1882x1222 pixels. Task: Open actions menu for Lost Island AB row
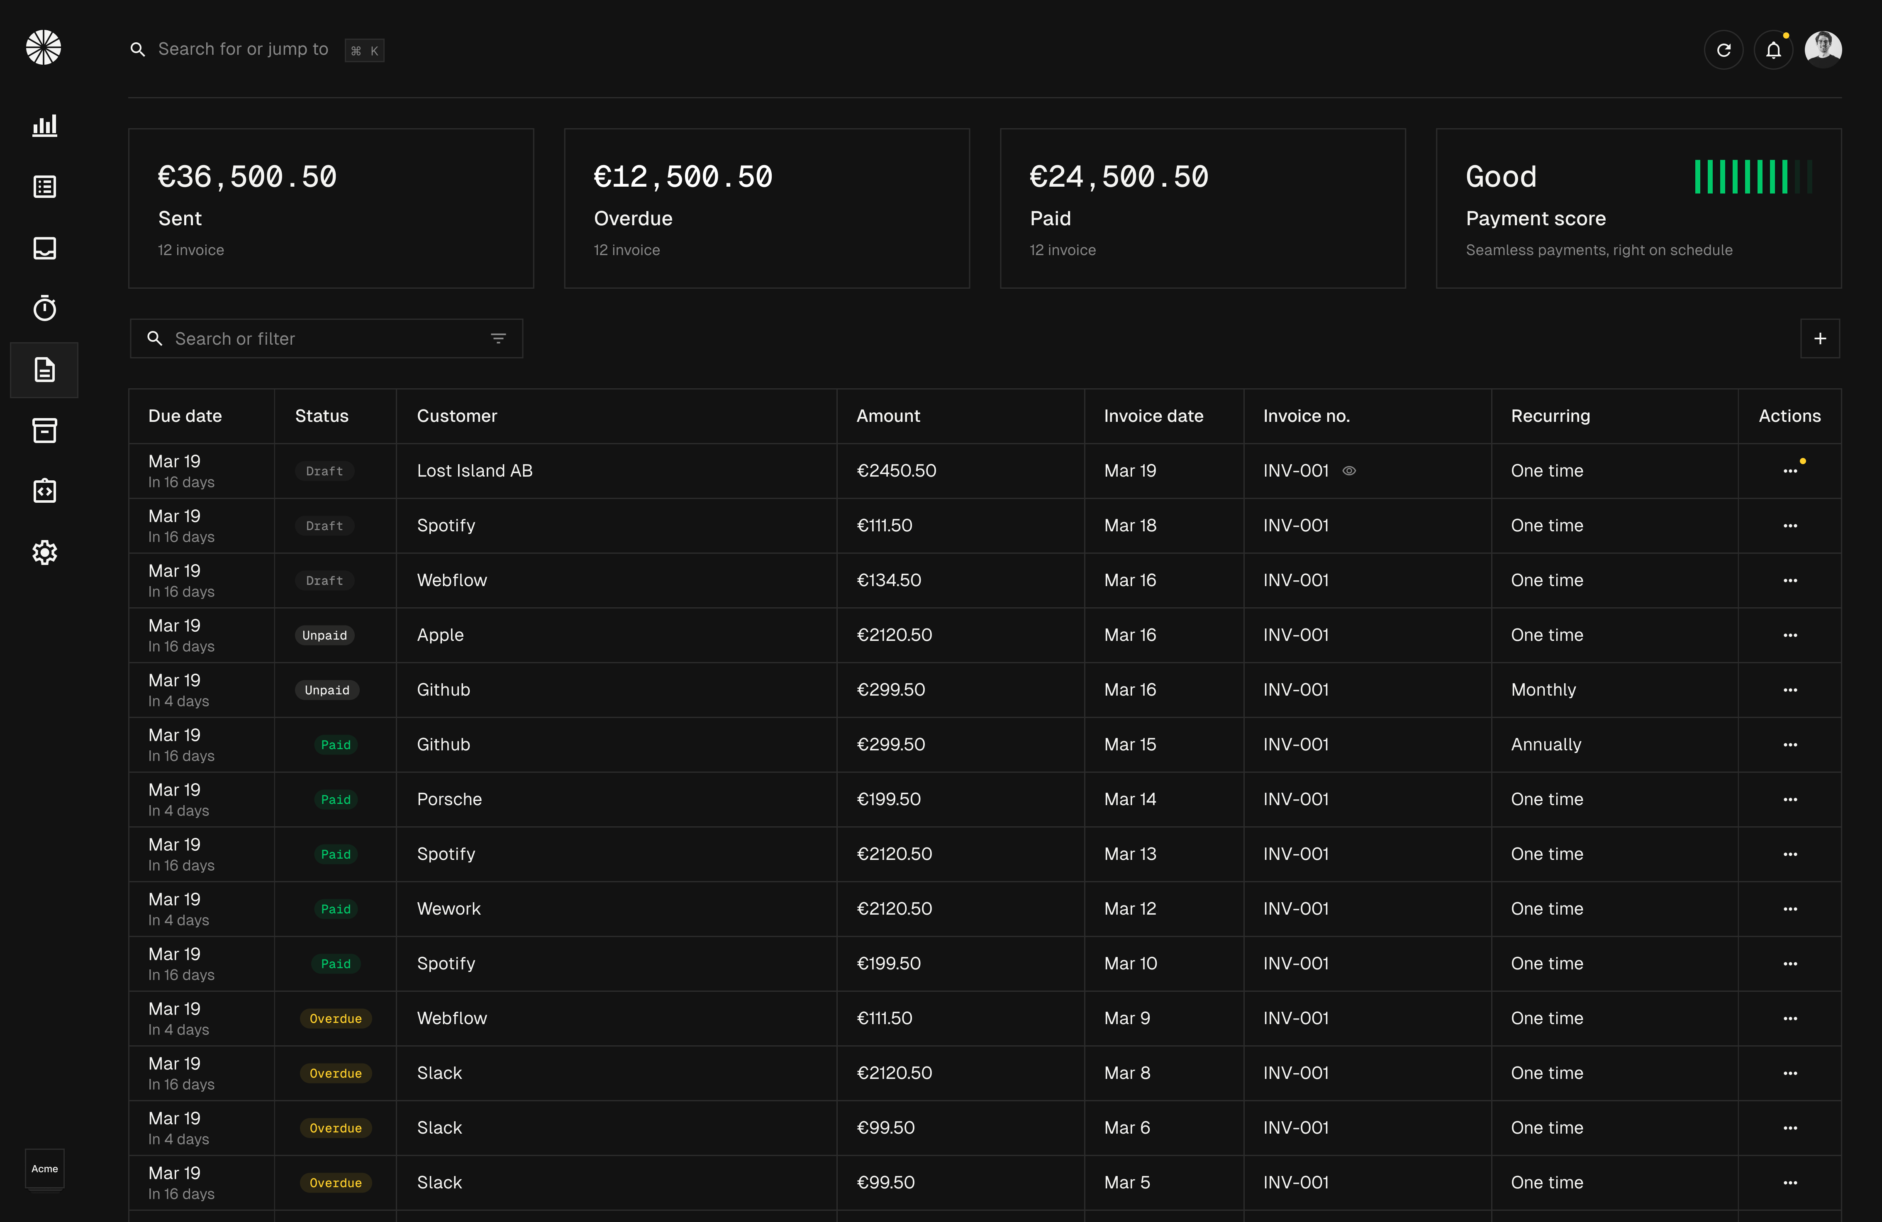pos(1790,471)
